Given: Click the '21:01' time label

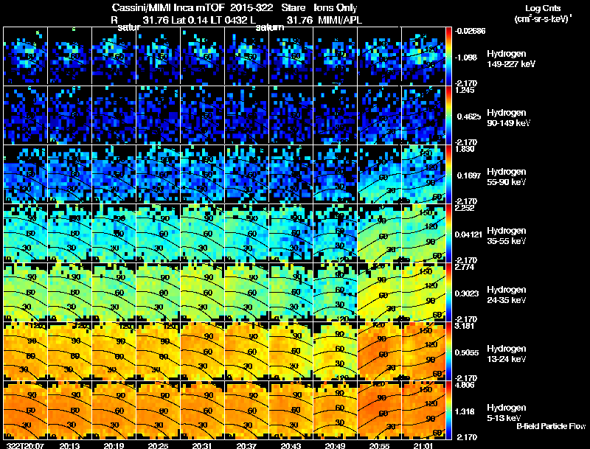Looking at the screenshot, I should pyautogui.click(x=423, y=445).
